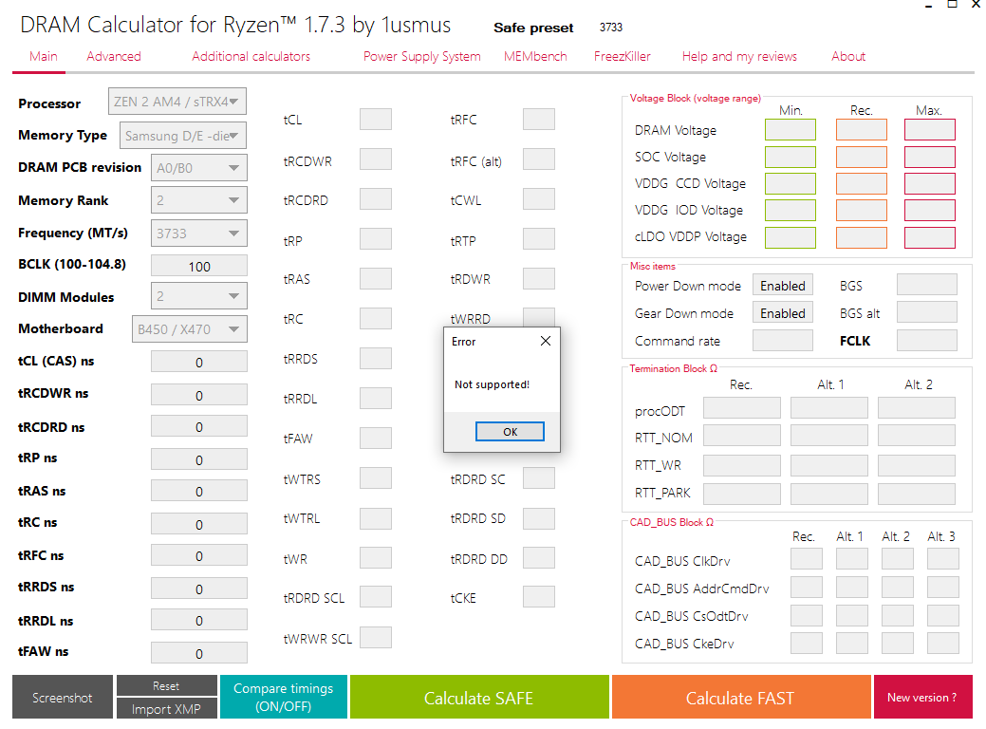Viewport: 986px width, 729px height.
Task: Open the Main tab
Action: (x=44, y=57)
